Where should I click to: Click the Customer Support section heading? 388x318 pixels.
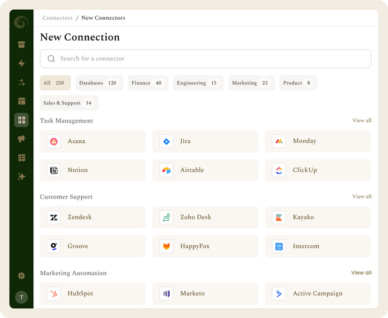click(x=66, y=197)
